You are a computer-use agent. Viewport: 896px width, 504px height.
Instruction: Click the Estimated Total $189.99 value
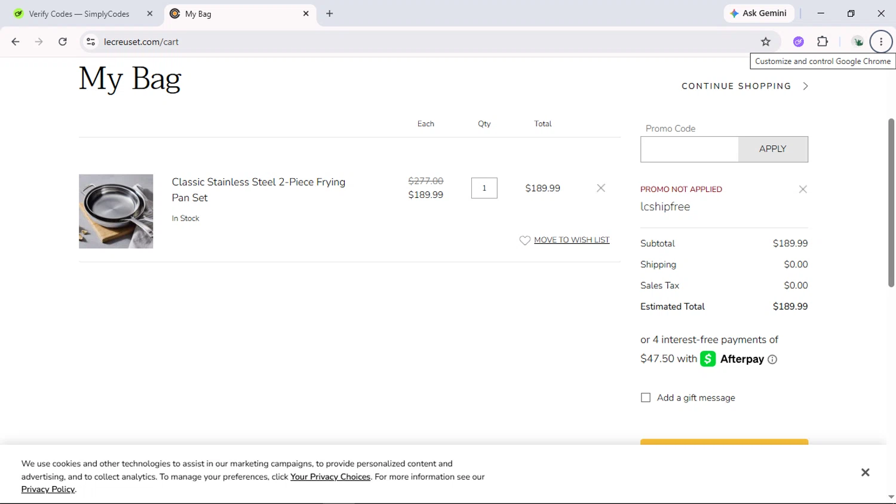790,307
